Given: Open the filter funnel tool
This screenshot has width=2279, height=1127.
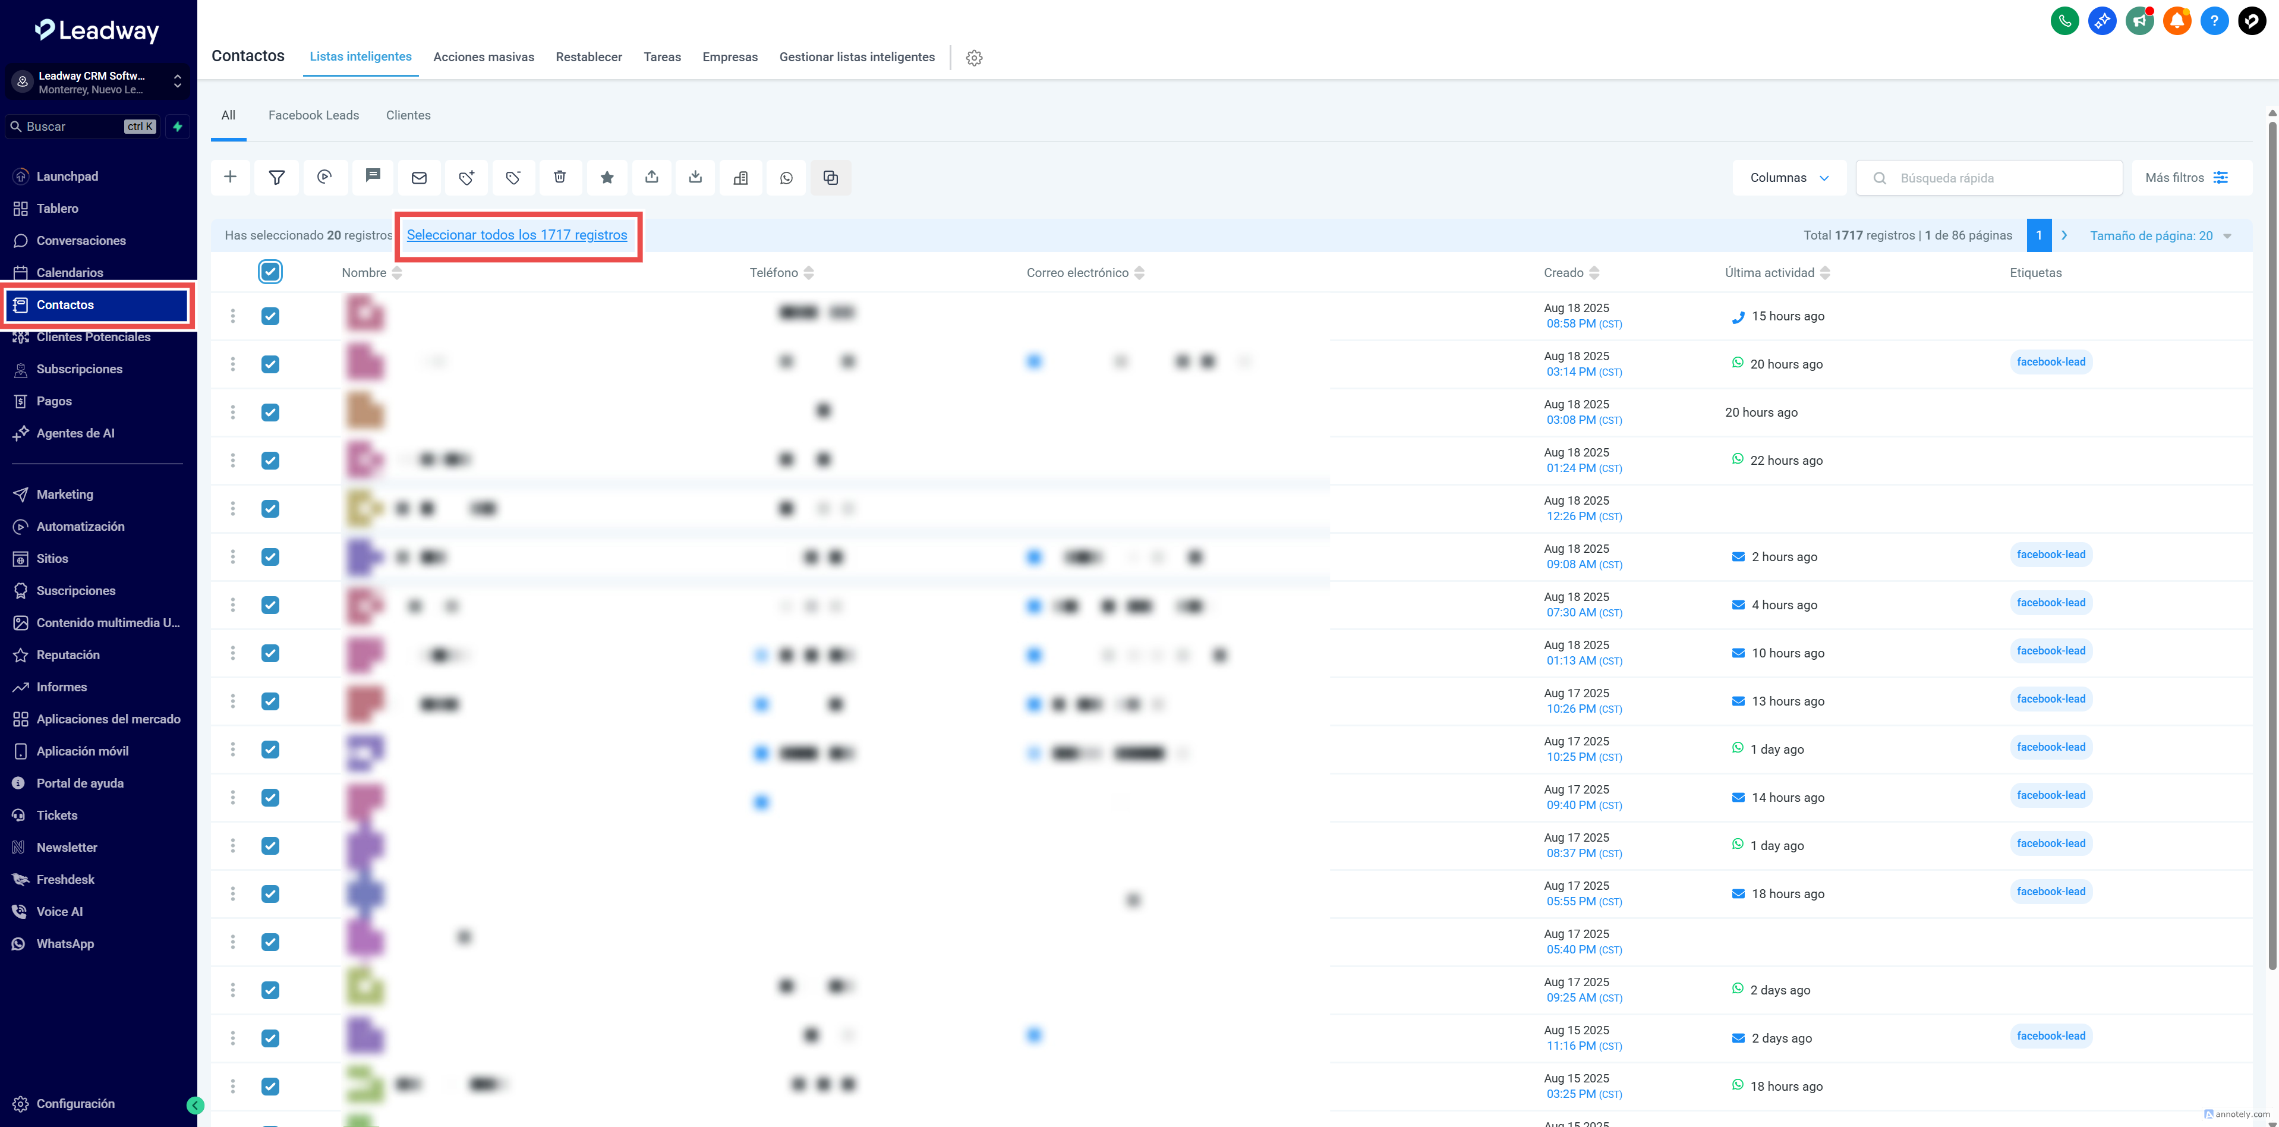Looking at the screenshot, I should 277,177.
